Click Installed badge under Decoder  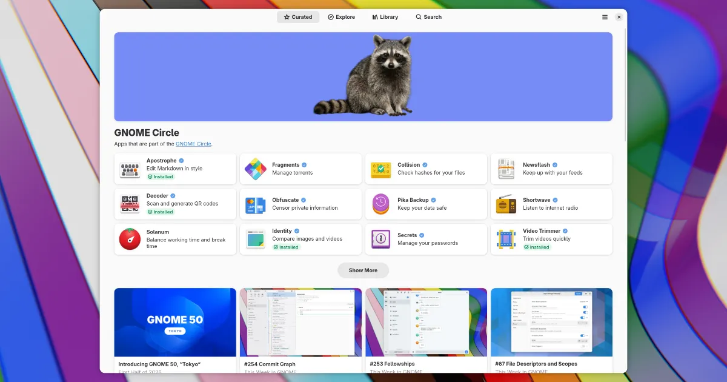coord(161,212)
